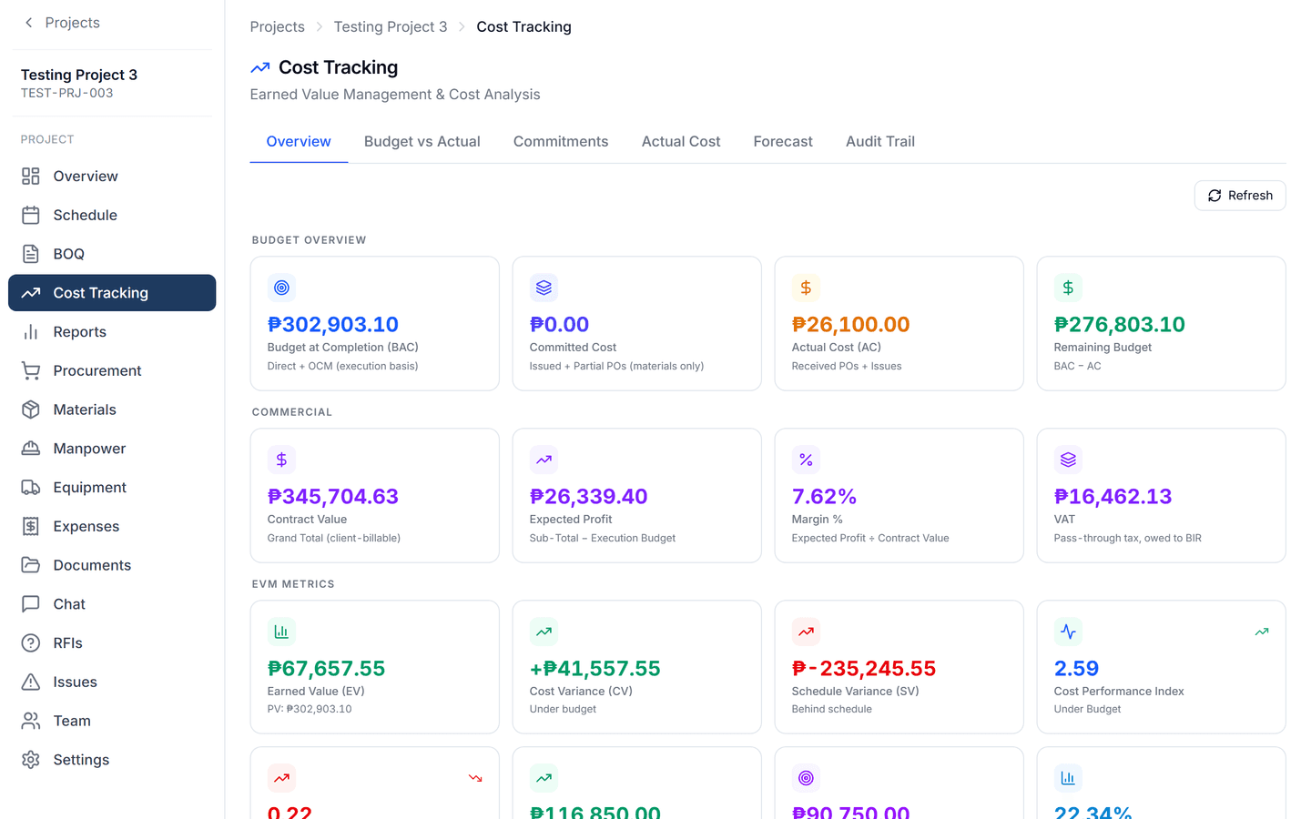Click the Reports bar chart icon
The height and width of the screenshot is (819, 1311).
click(31, 332)
